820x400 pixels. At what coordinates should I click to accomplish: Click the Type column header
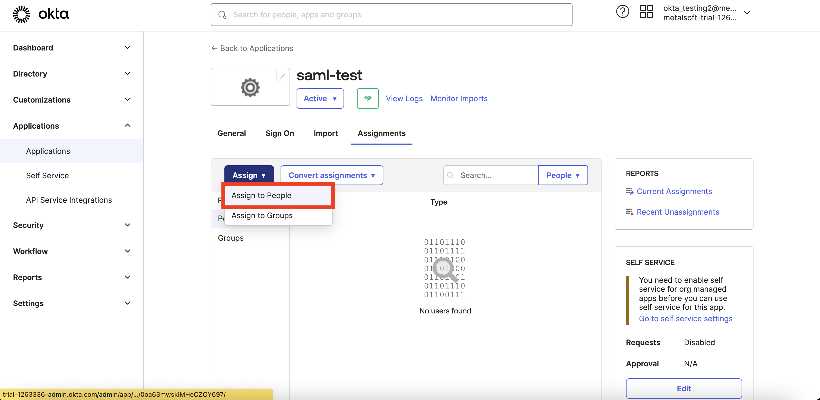click(x=439, y=202)
